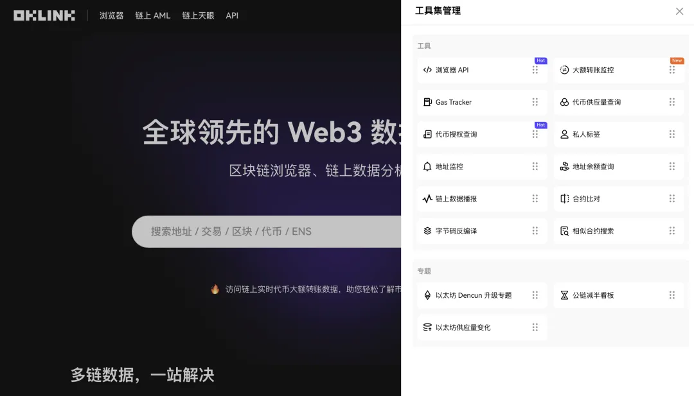
Task: Click the 链上数据播报 pulse icon
Action: click(x=427, y=199)
